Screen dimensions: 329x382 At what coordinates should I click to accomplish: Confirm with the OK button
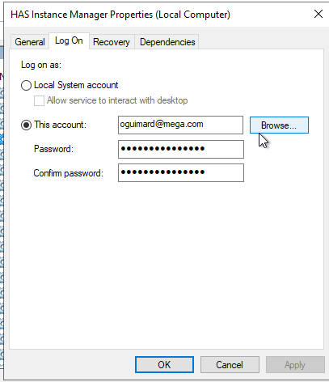coord(164,365)
